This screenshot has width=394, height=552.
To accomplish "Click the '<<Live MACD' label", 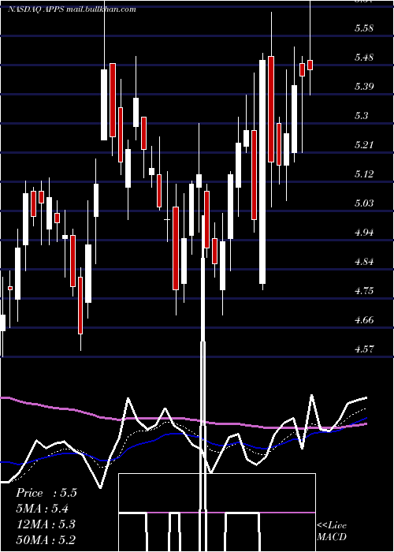I will coord(332,531).
